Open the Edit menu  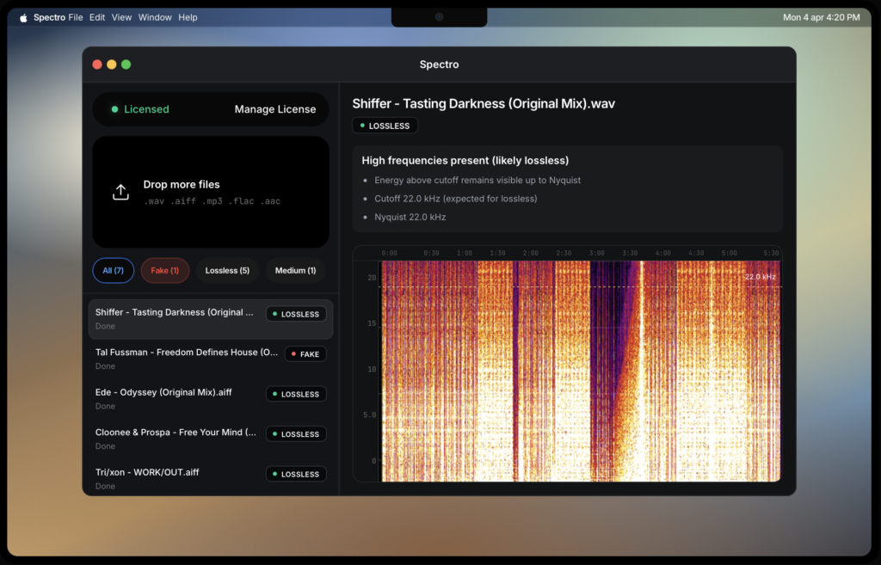pyautogui.click(x=96, y=17)
